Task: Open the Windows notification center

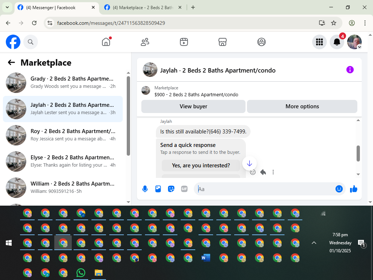Action: pos(362,243)
